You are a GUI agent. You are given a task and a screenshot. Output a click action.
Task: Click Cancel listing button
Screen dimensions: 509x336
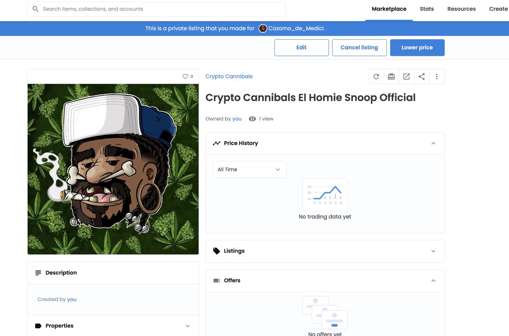[359, 47]
